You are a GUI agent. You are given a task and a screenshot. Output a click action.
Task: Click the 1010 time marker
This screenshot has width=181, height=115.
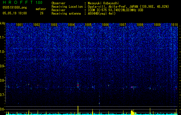click(174, 24)
